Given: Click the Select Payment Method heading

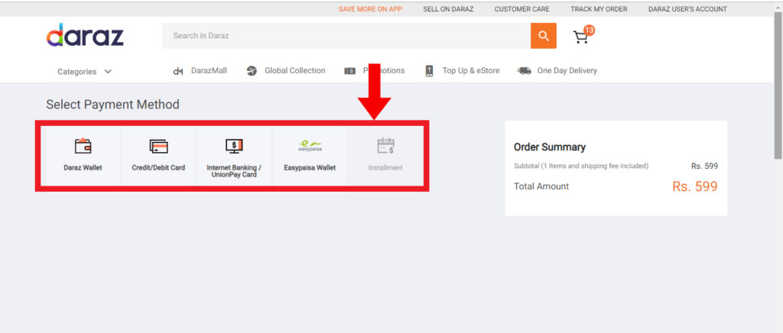Looking at the screenshot, I should (112, 105).
